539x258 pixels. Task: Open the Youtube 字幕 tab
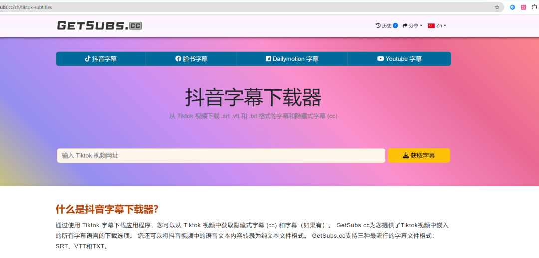pos(399,59)
